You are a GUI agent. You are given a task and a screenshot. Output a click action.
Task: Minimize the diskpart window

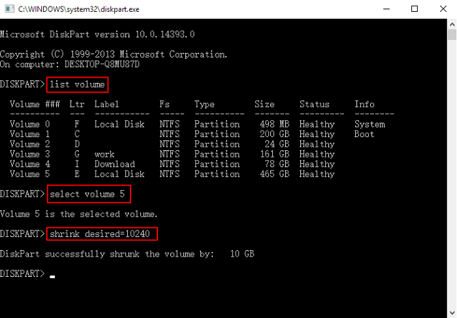click(384, 10)
